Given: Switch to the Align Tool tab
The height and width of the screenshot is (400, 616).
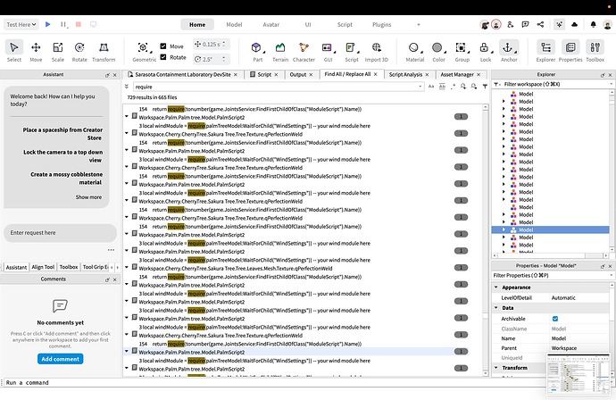Looking at the screenshot, I should [x=43, y=267].
